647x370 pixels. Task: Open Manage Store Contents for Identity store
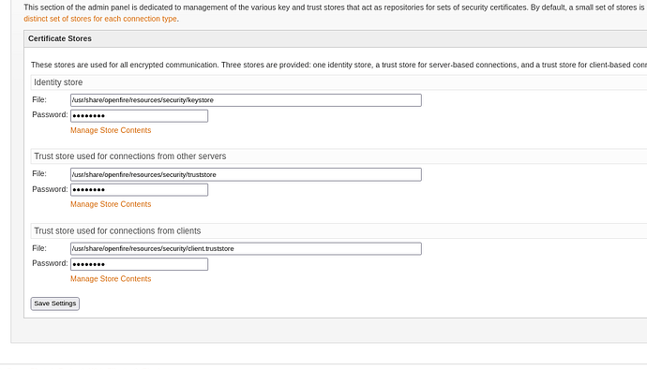[x=111, y=130]
